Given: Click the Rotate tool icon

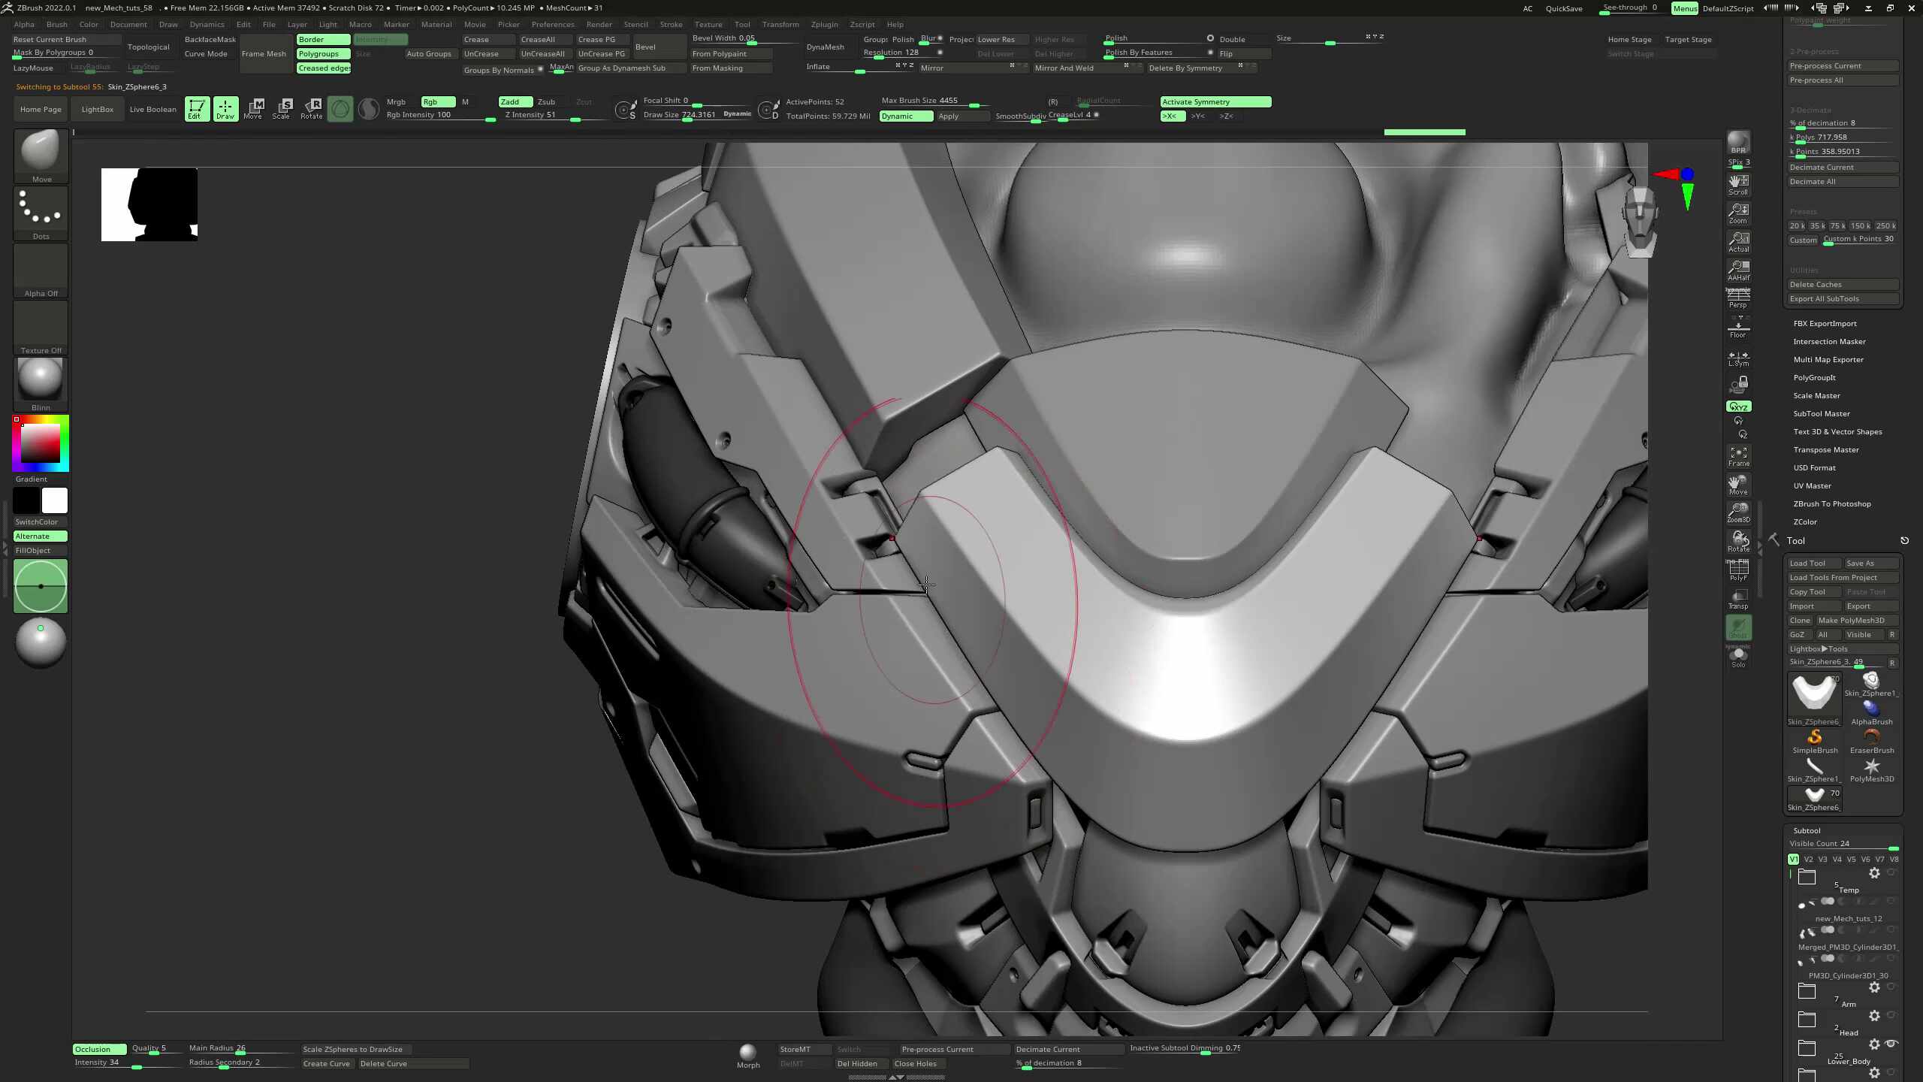Looking at the screenshot, I should click(311, 109).
